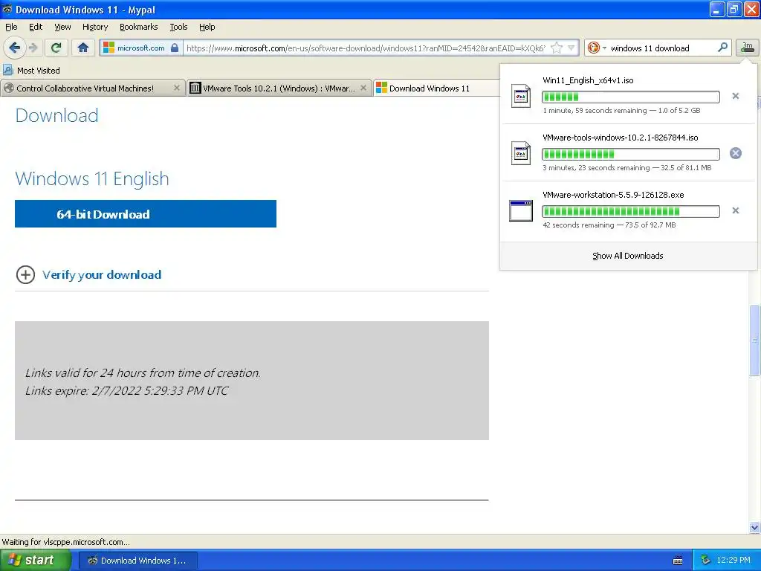
Task: Close the VMware Tools 10.2.1 tab
Action: pos(363,88)
